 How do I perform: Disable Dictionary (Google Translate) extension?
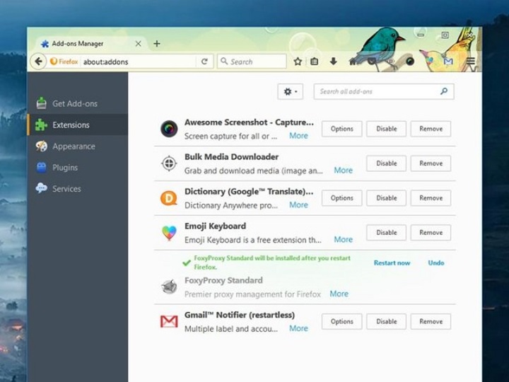coord(386,198)
